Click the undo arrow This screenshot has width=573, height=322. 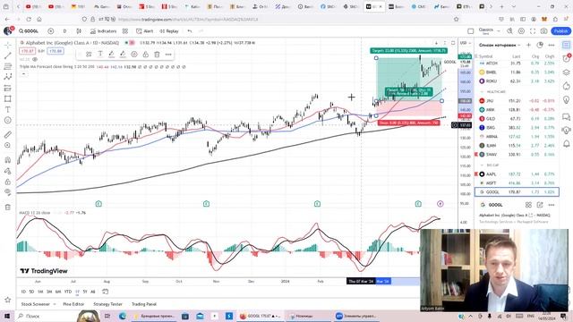pos(189,31)
